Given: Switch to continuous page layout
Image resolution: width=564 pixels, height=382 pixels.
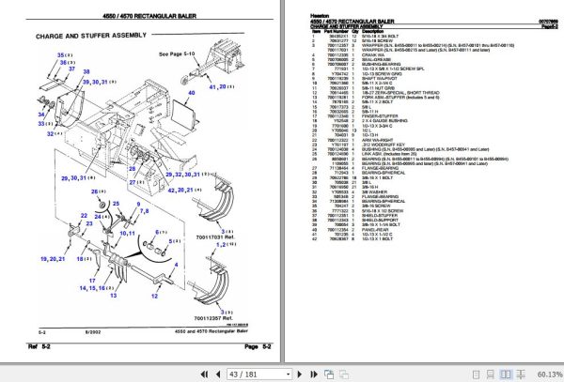Looking at the screenshot, I should coord(491,374).
